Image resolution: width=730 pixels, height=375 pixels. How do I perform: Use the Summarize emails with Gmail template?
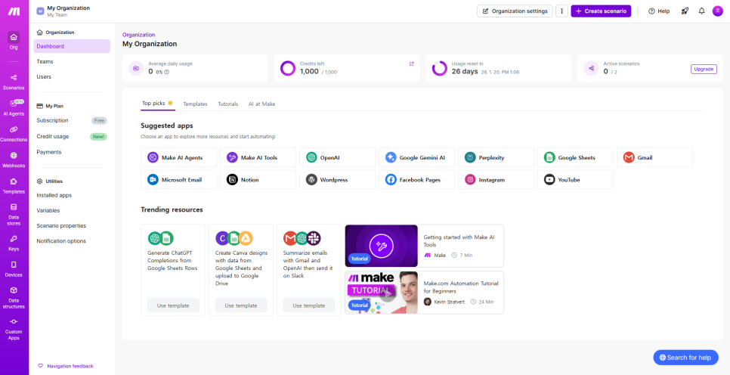coord(309,305)
